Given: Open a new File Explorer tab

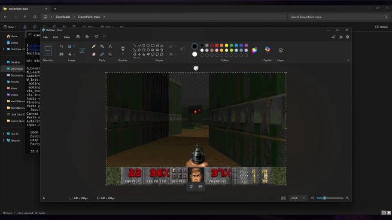Looking at the screenshot, I should point(55,8).
